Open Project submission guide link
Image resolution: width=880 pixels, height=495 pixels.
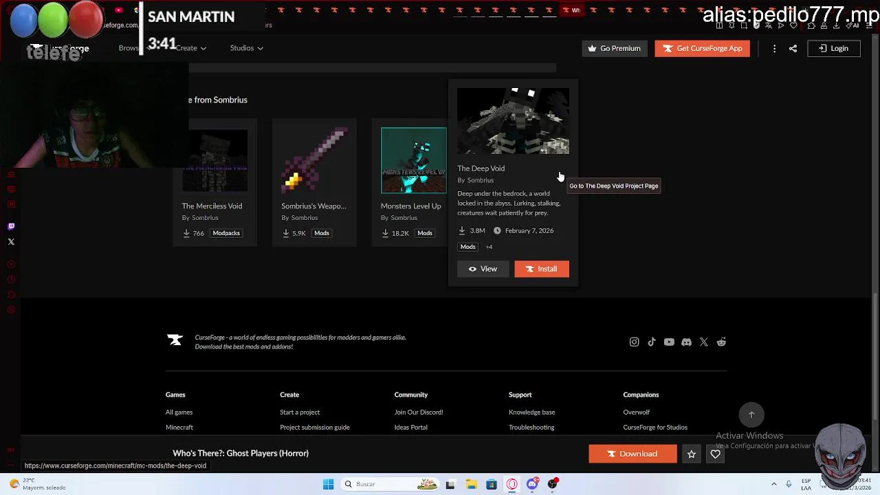[315, 428]
